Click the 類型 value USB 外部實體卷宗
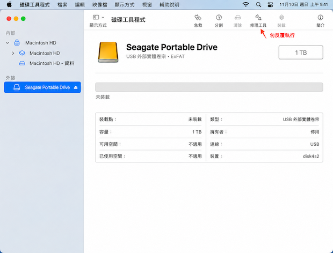The image size is (333, 253). pos(301,120)
